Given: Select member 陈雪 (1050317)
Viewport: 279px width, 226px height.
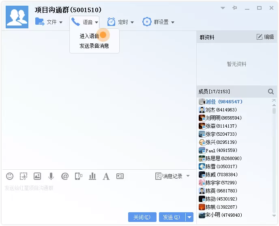Looking at the screenshot, I should pos(235,166).
